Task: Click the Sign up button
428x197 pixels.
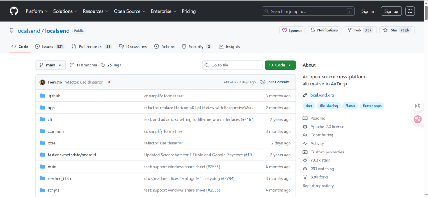Action: pyautogui.click(x=391, y=11)
